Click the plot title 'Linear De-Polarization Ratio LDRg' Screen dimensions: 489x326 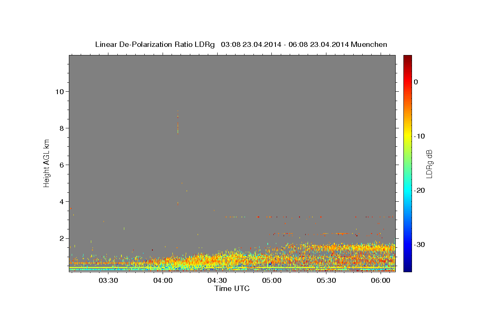pos(155,44)
